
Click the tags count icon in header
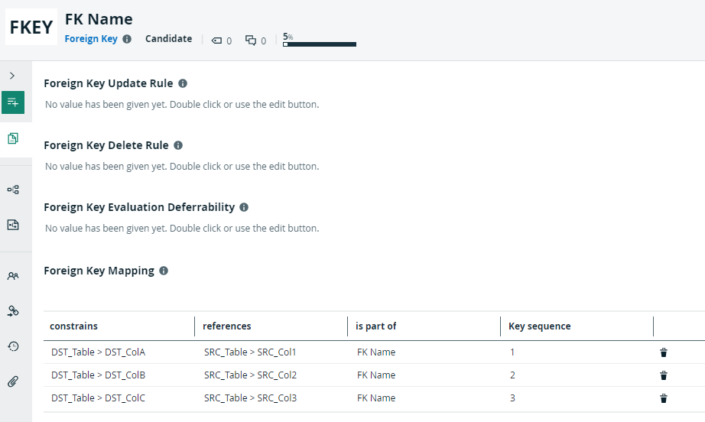216,41
